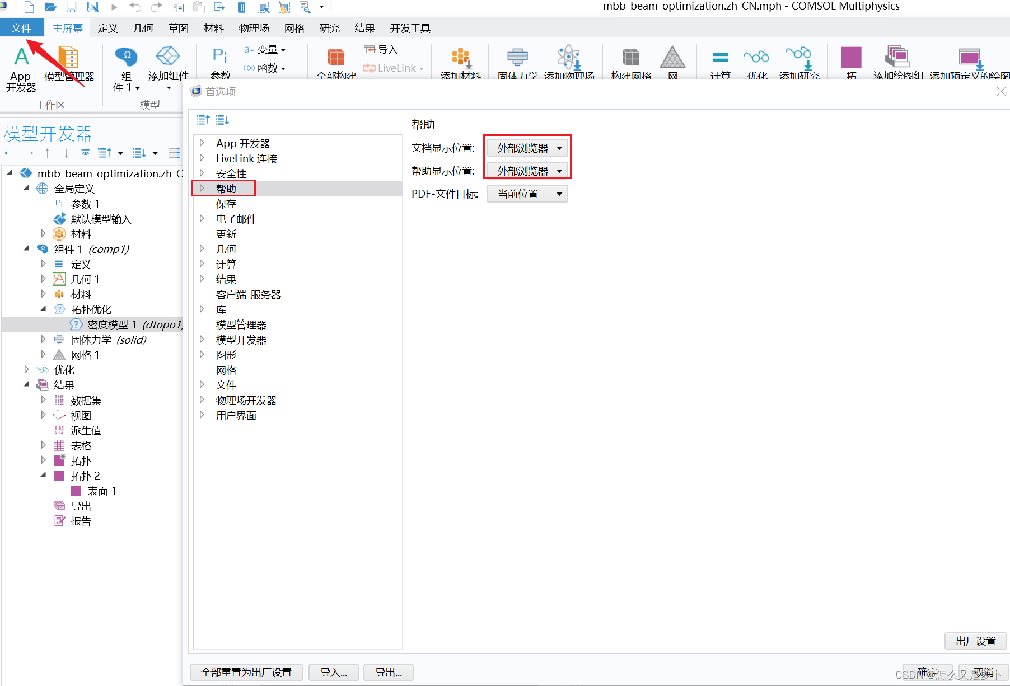Open the 帮助显示位置 dropdown
Viewport: 1010px width, 686px height.
click(527, 171)
